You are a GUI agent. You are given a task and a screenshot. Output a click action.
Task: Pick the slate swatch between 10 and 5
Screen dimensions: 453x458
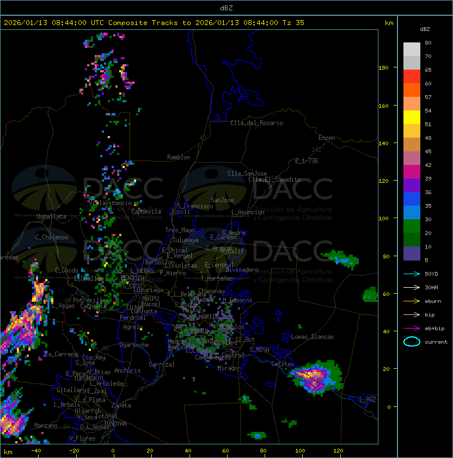pos(412,253)
